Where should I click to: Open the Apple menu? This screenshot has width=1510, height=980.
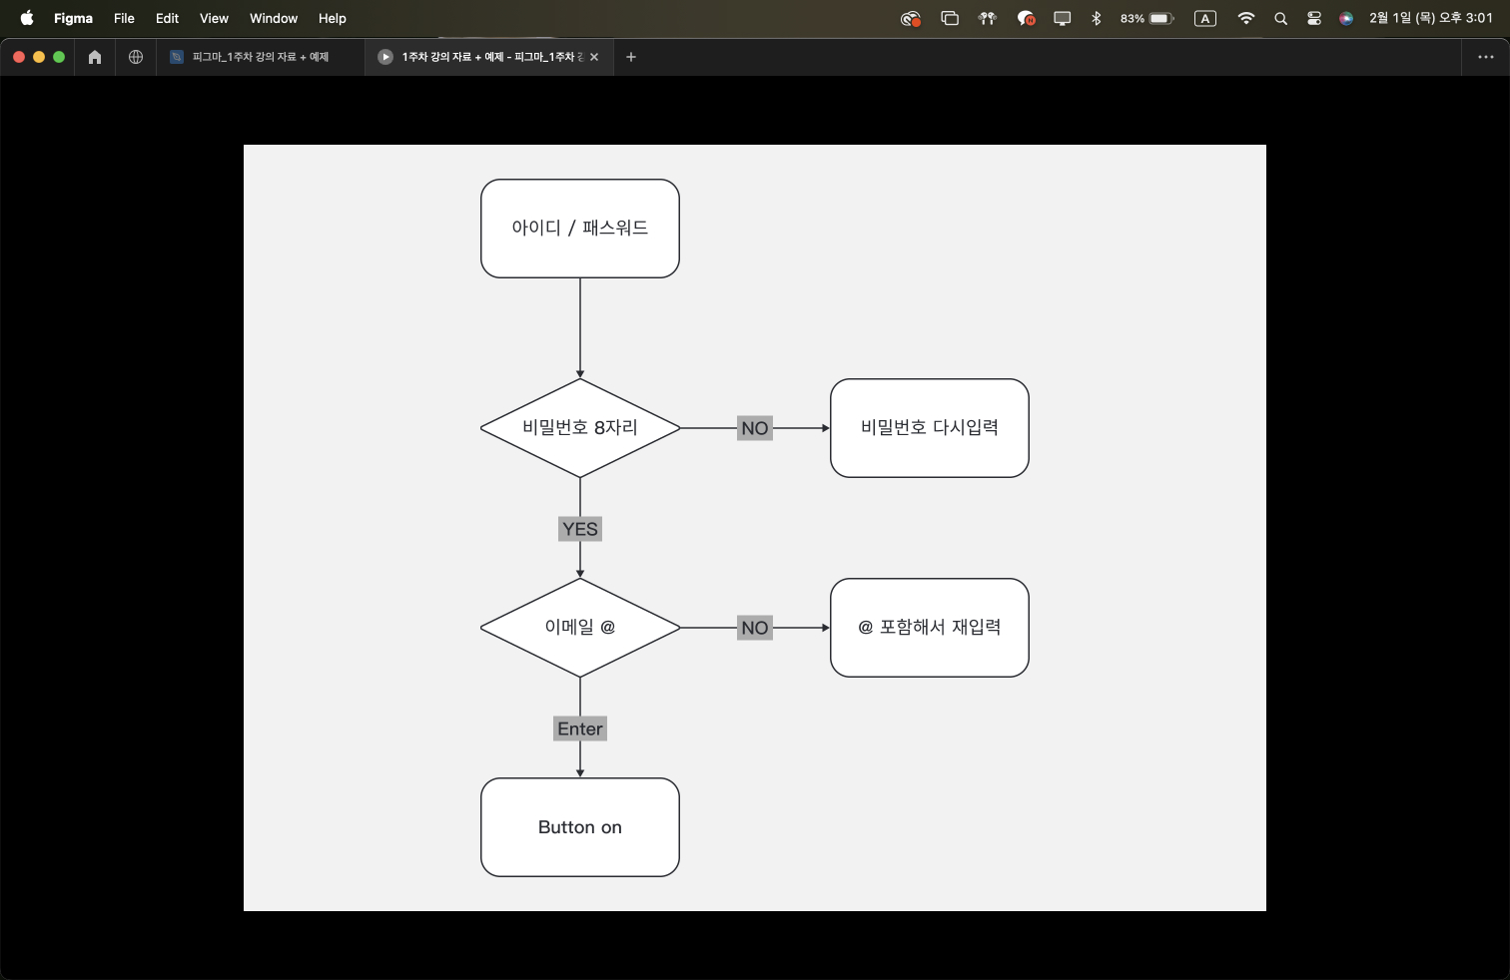(x=27, y=18)
